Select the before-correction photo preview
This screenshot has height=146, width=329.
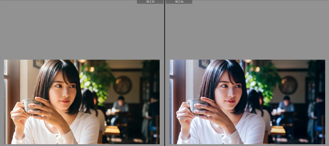pyautogui.click(x=82, y=102)
